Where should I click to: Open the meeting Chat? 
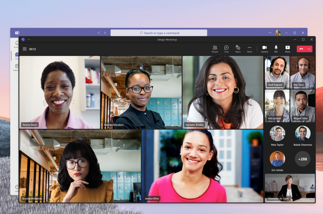(x=226, y=49)
